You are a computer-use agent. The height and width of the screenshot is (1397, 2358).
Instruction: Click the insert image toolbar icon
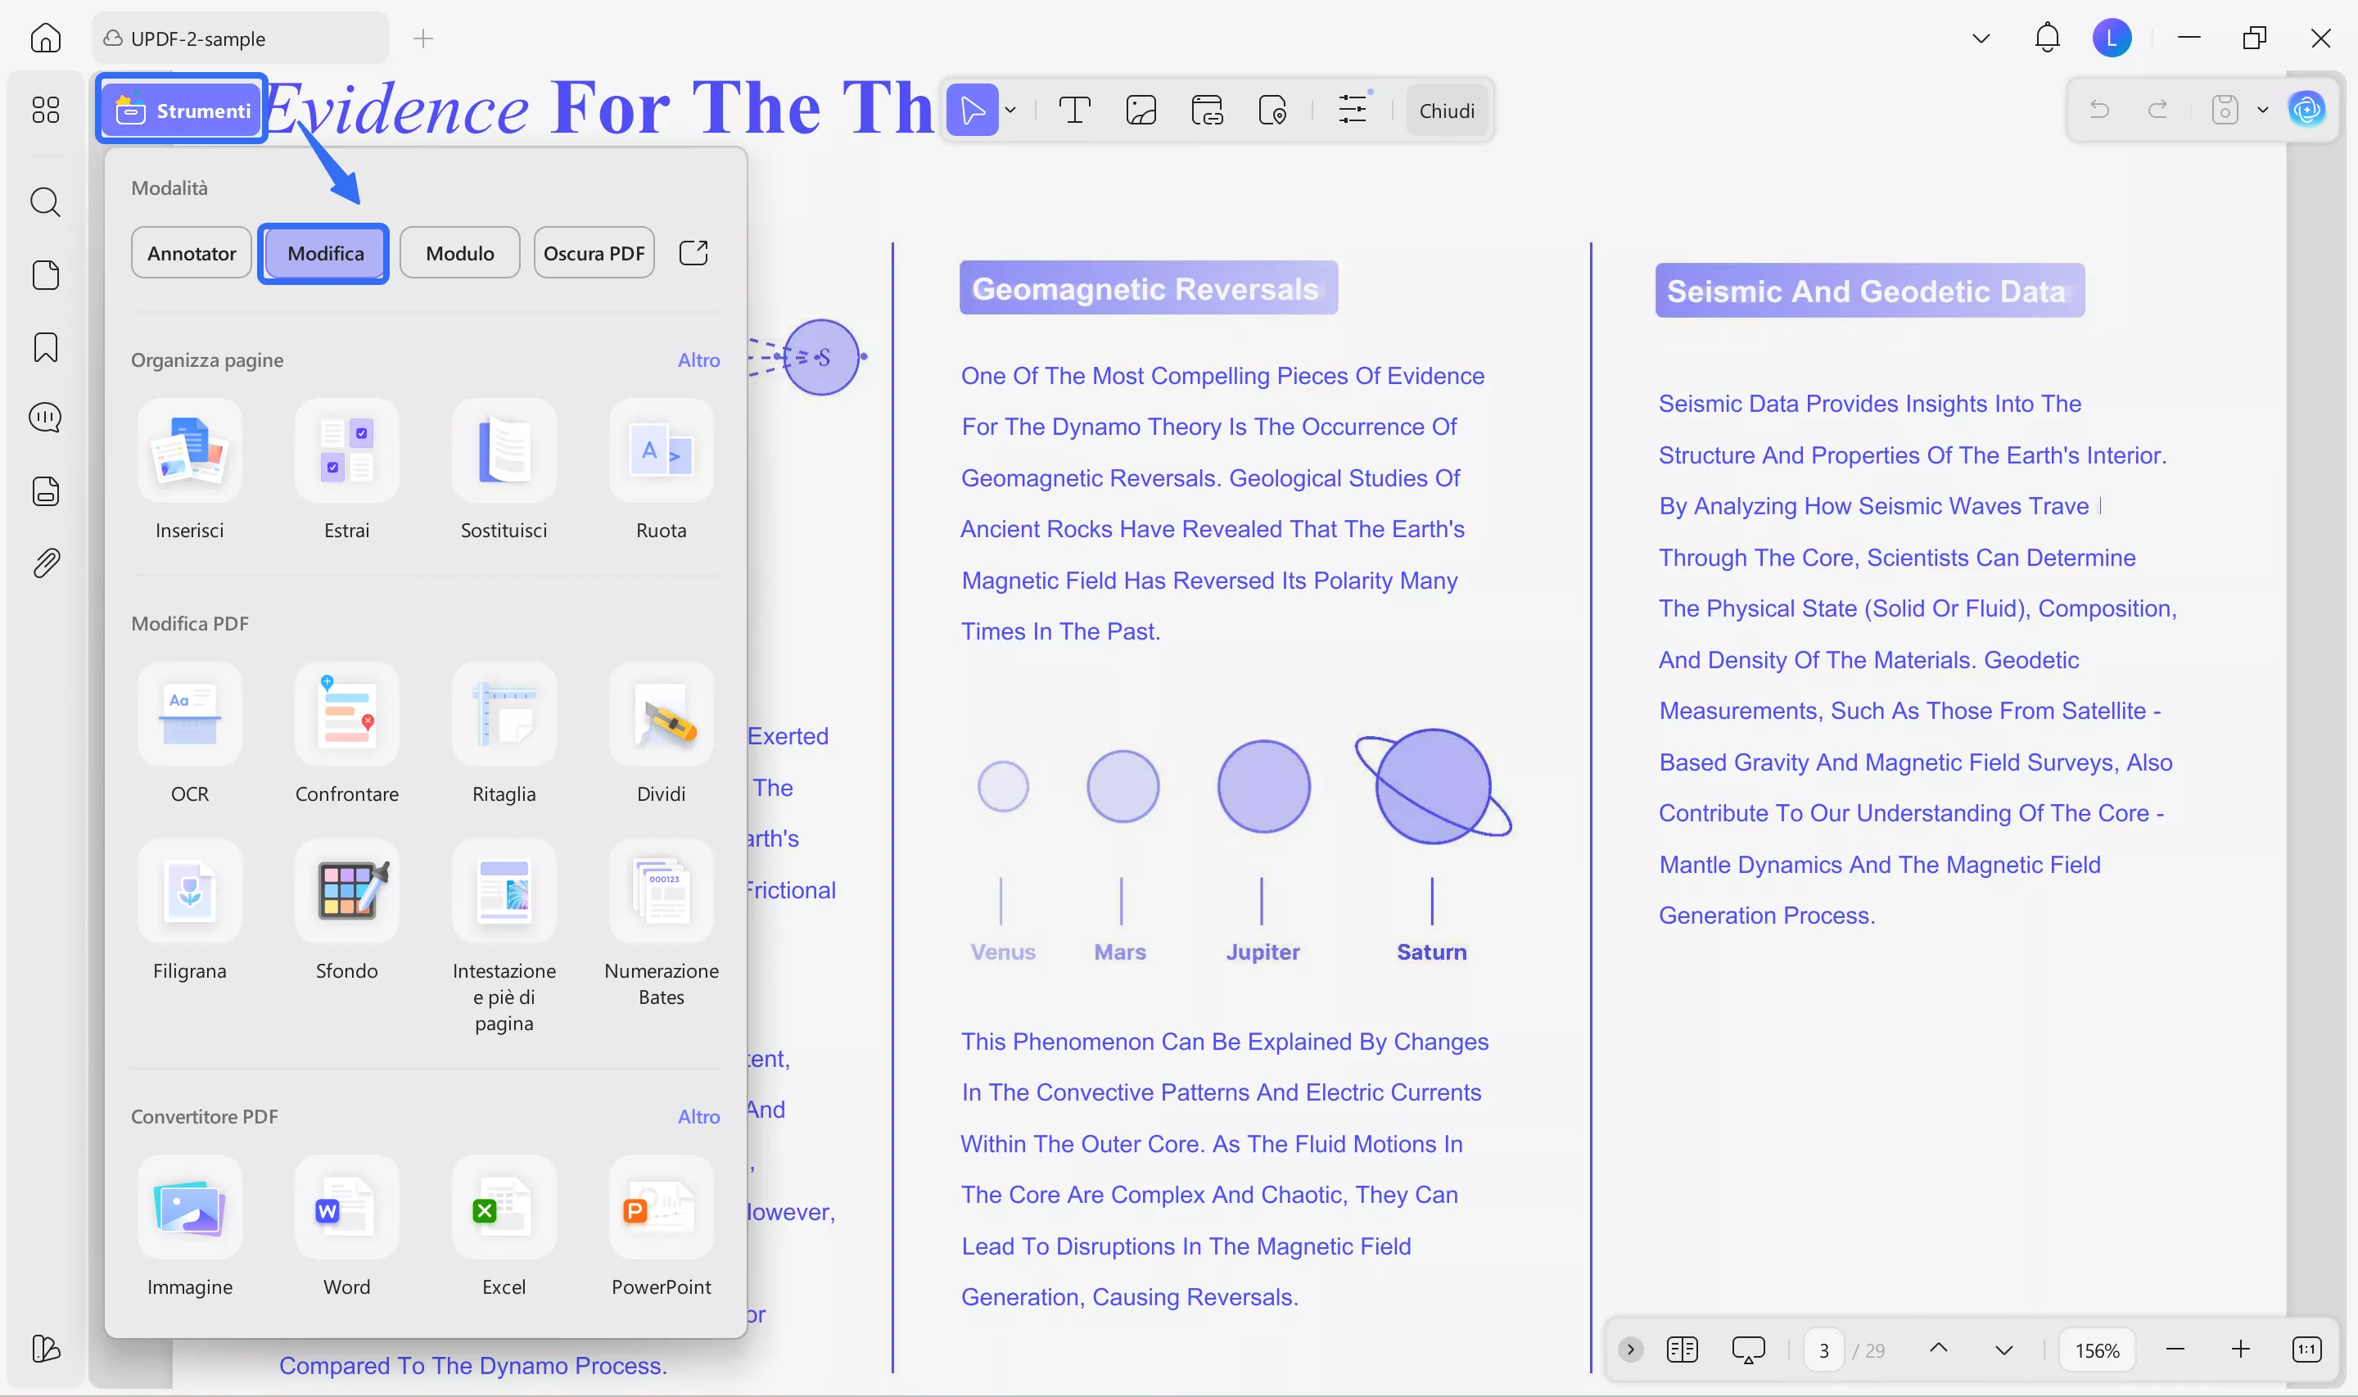(1141, 111)
